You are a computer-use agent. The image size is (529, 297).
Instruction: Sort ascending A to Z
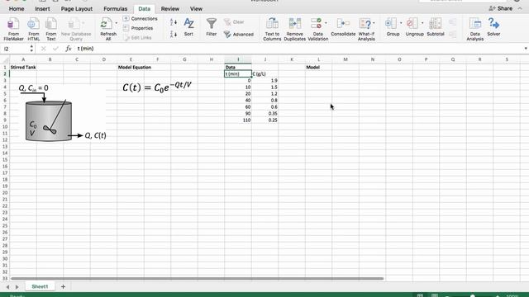[x=174, y=22]
